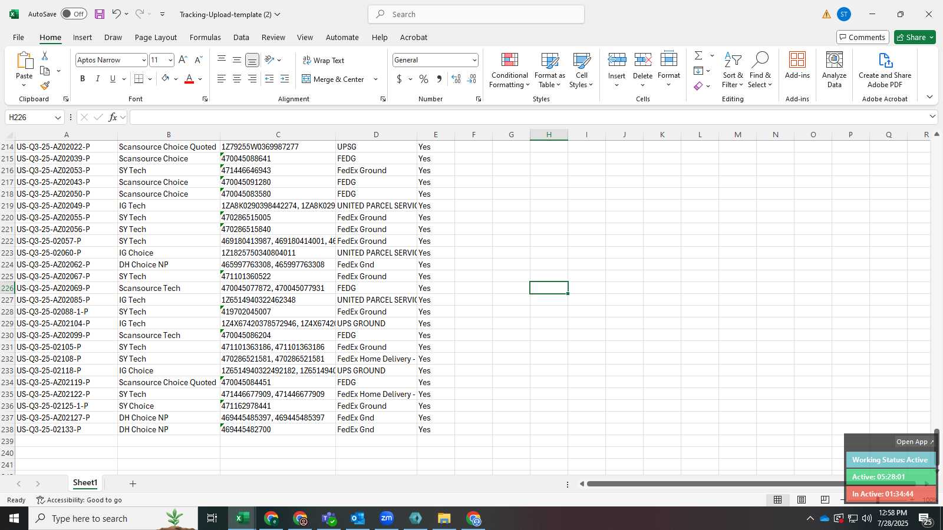943x530 pixels.
Task: Open Analyze Data tool
Action: [835, 69]
